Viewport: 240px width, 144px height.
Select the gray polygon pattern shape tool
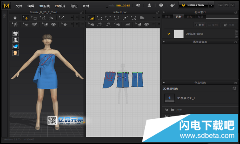(142, 18)
